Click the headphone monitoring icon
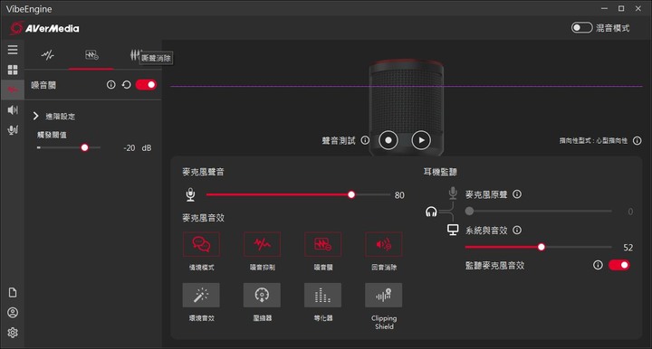 pyautogui.click(x=431, y=212)
